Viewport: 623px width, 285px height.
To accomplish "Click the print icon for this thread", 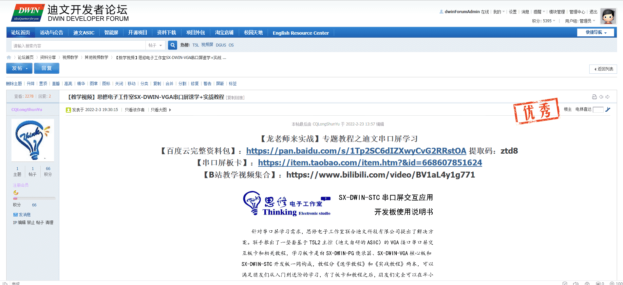I will click(595, 97).
